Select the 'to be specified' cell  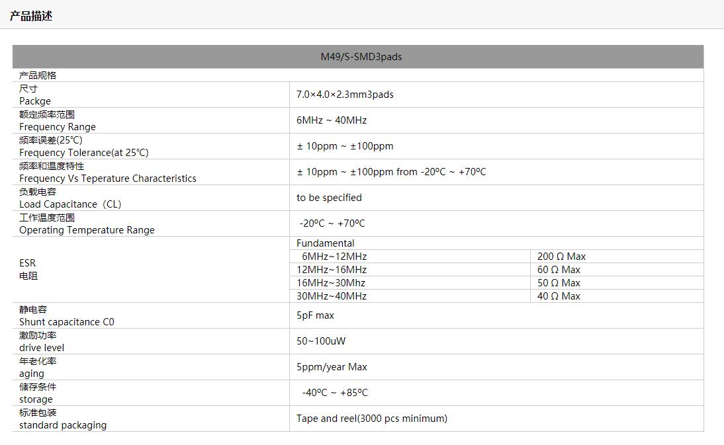329,198
